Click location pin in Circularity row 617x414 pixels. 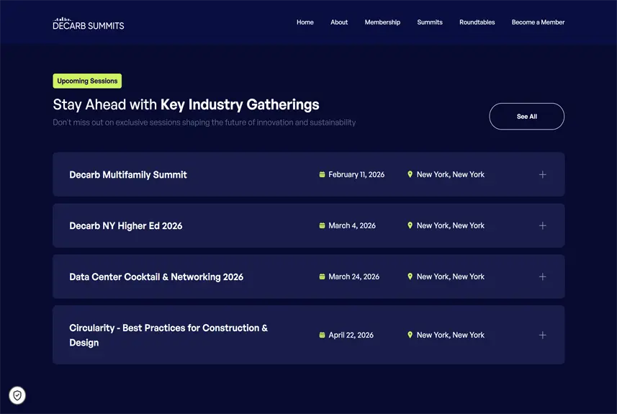click(x=410, y=335)
